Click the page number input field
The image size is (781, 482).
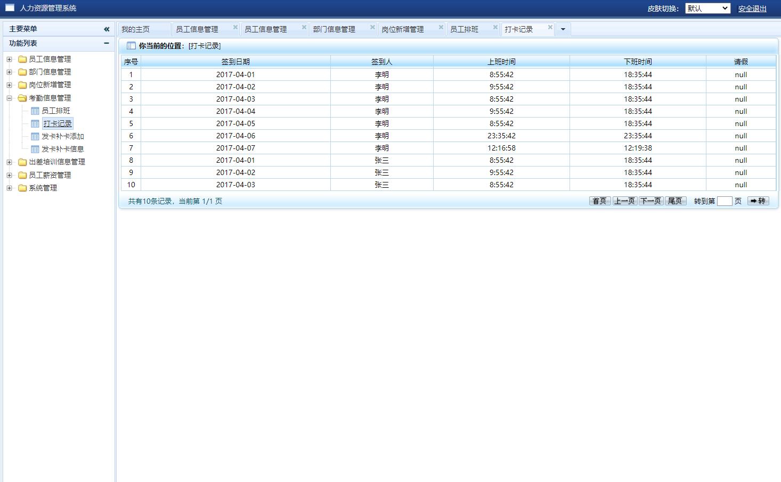pos(725,201)
